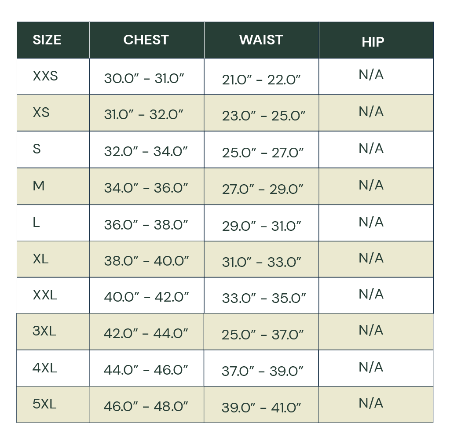Click waist range 31.0" – 33.0"

coord(261,262)
